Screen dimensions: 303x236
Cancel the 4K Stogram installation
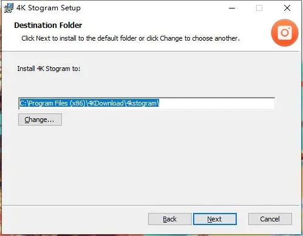tap(270, 219)
